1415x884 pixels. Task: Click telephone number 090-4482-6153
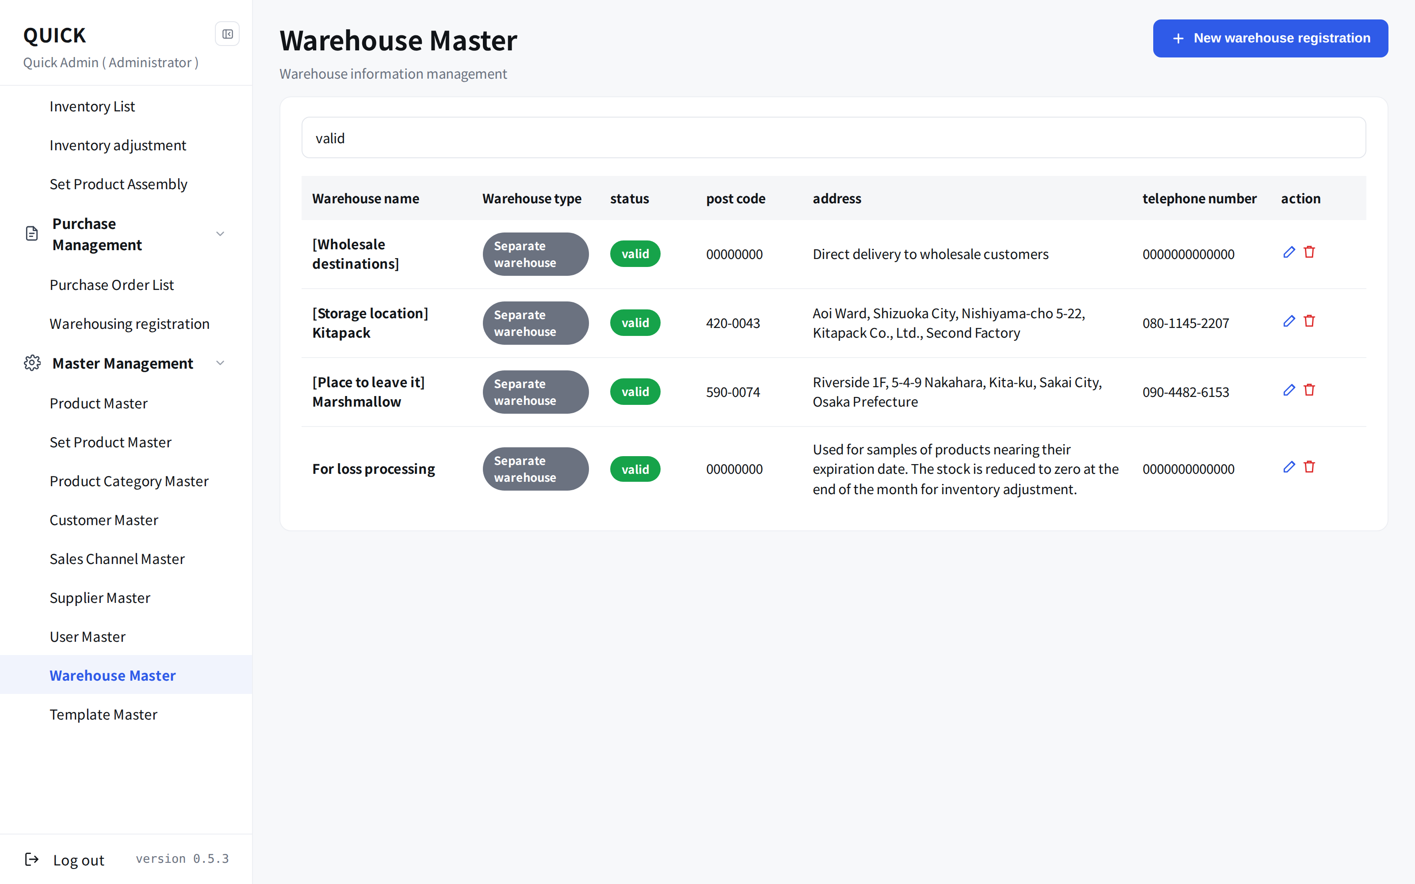point(1186,392)
